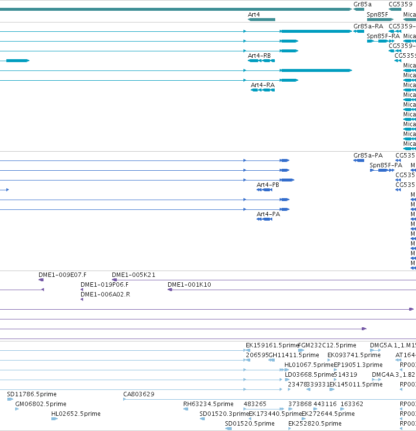Image resolution: width=416 pixels, height=431 pixels.
Task: Click the HL01067.5prime EST label
Action: 309,365
